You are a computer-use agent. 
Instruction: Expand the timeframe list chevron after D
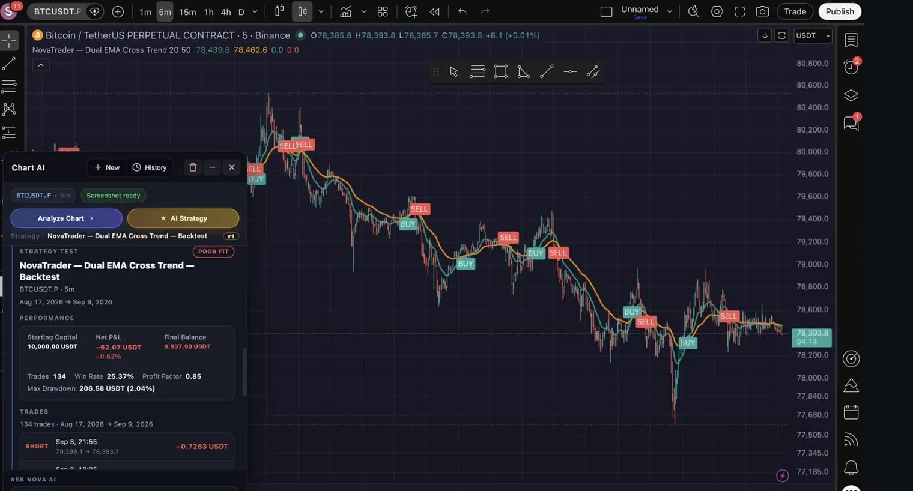coord(255,11)
